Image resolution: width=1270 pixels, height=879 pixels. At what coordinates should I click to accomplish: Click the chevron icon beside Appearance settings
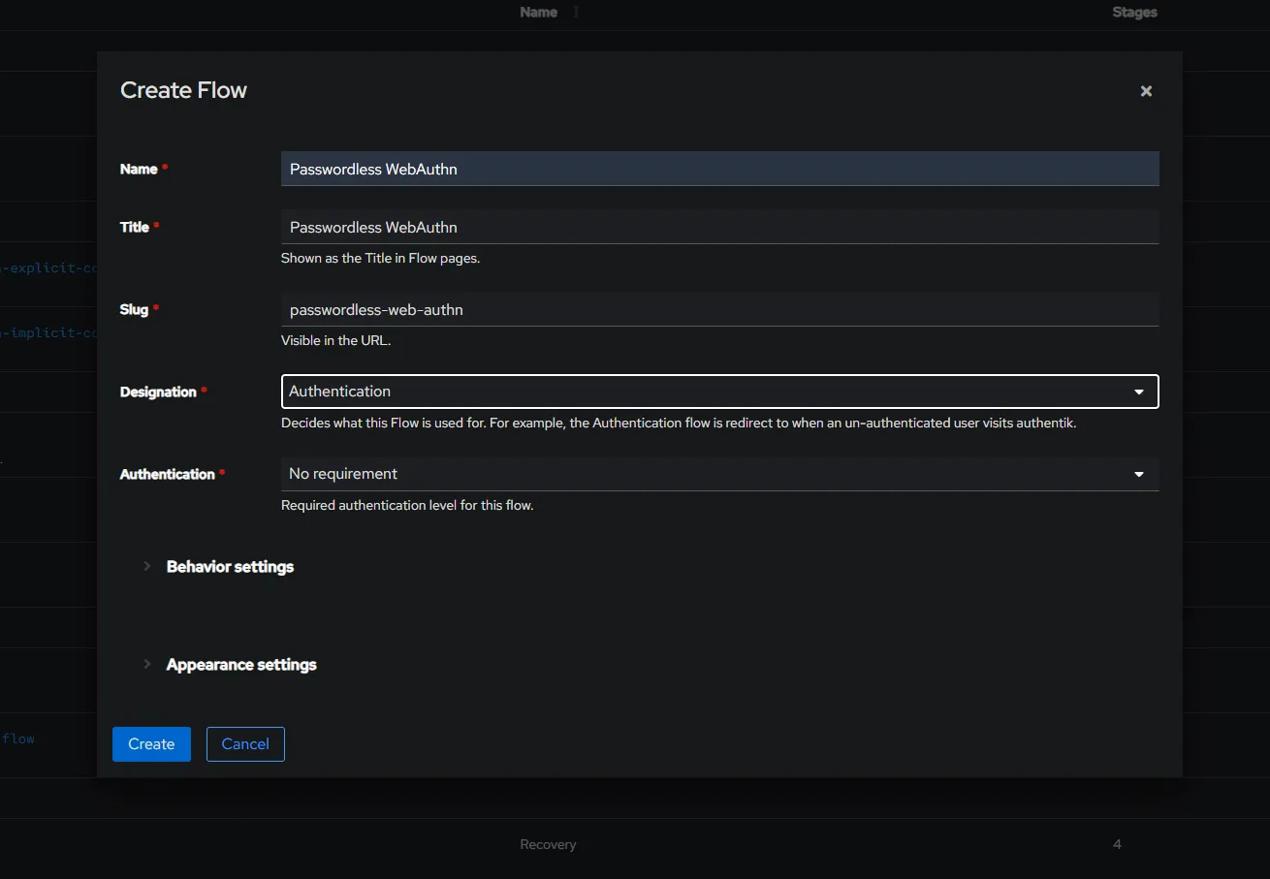pyautogui.click(x=147, y=664)
